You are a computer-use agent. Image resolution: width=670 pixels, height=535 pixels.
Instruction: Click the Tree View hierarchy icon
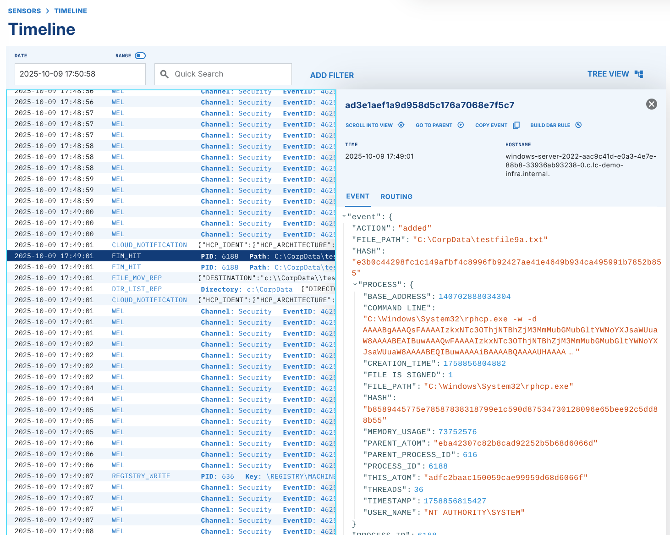click(639, 74)
